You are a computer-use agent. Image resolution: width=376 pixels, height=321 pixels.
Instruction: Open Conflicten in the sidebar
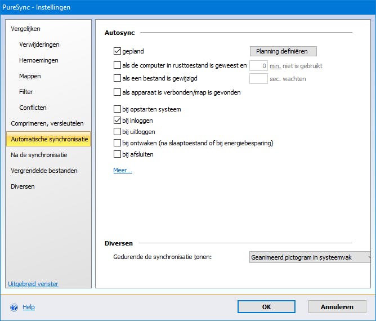pyautogui.click(x=33, y=108)
